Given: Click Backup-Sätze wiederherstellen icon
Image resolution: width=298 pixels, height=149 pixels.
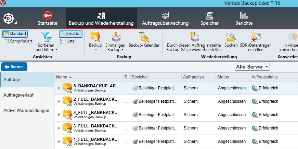Looking at the screenshot, I should tap(194, 37).
